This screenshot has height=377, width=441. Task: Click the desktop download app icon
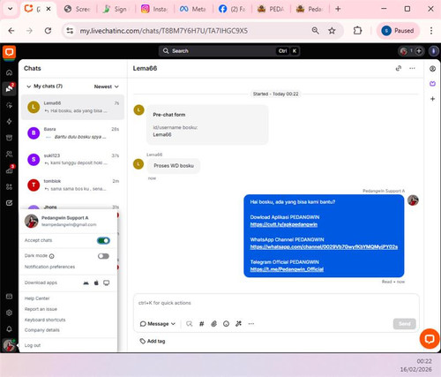pyautogui.click(x=107, y=283)
